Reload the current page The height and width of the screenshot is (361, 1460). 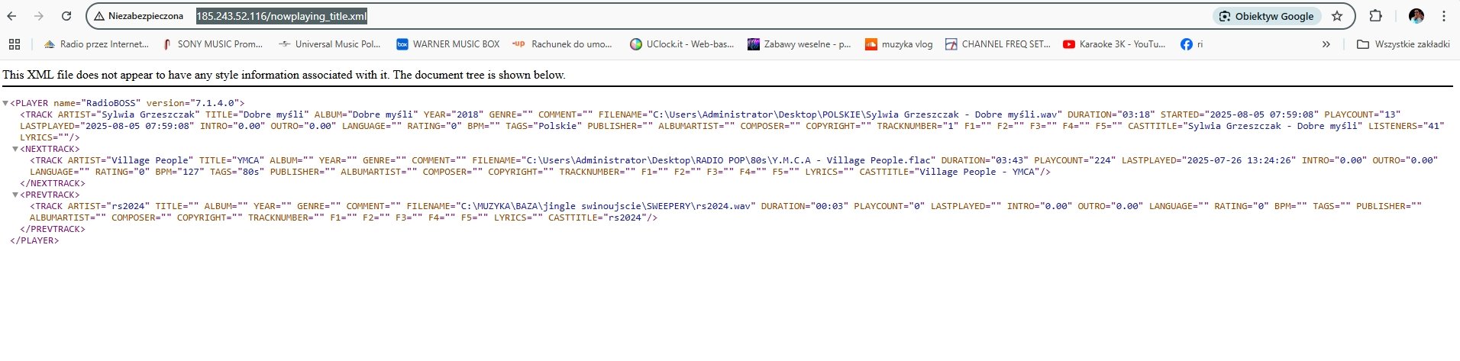[66, 16]
